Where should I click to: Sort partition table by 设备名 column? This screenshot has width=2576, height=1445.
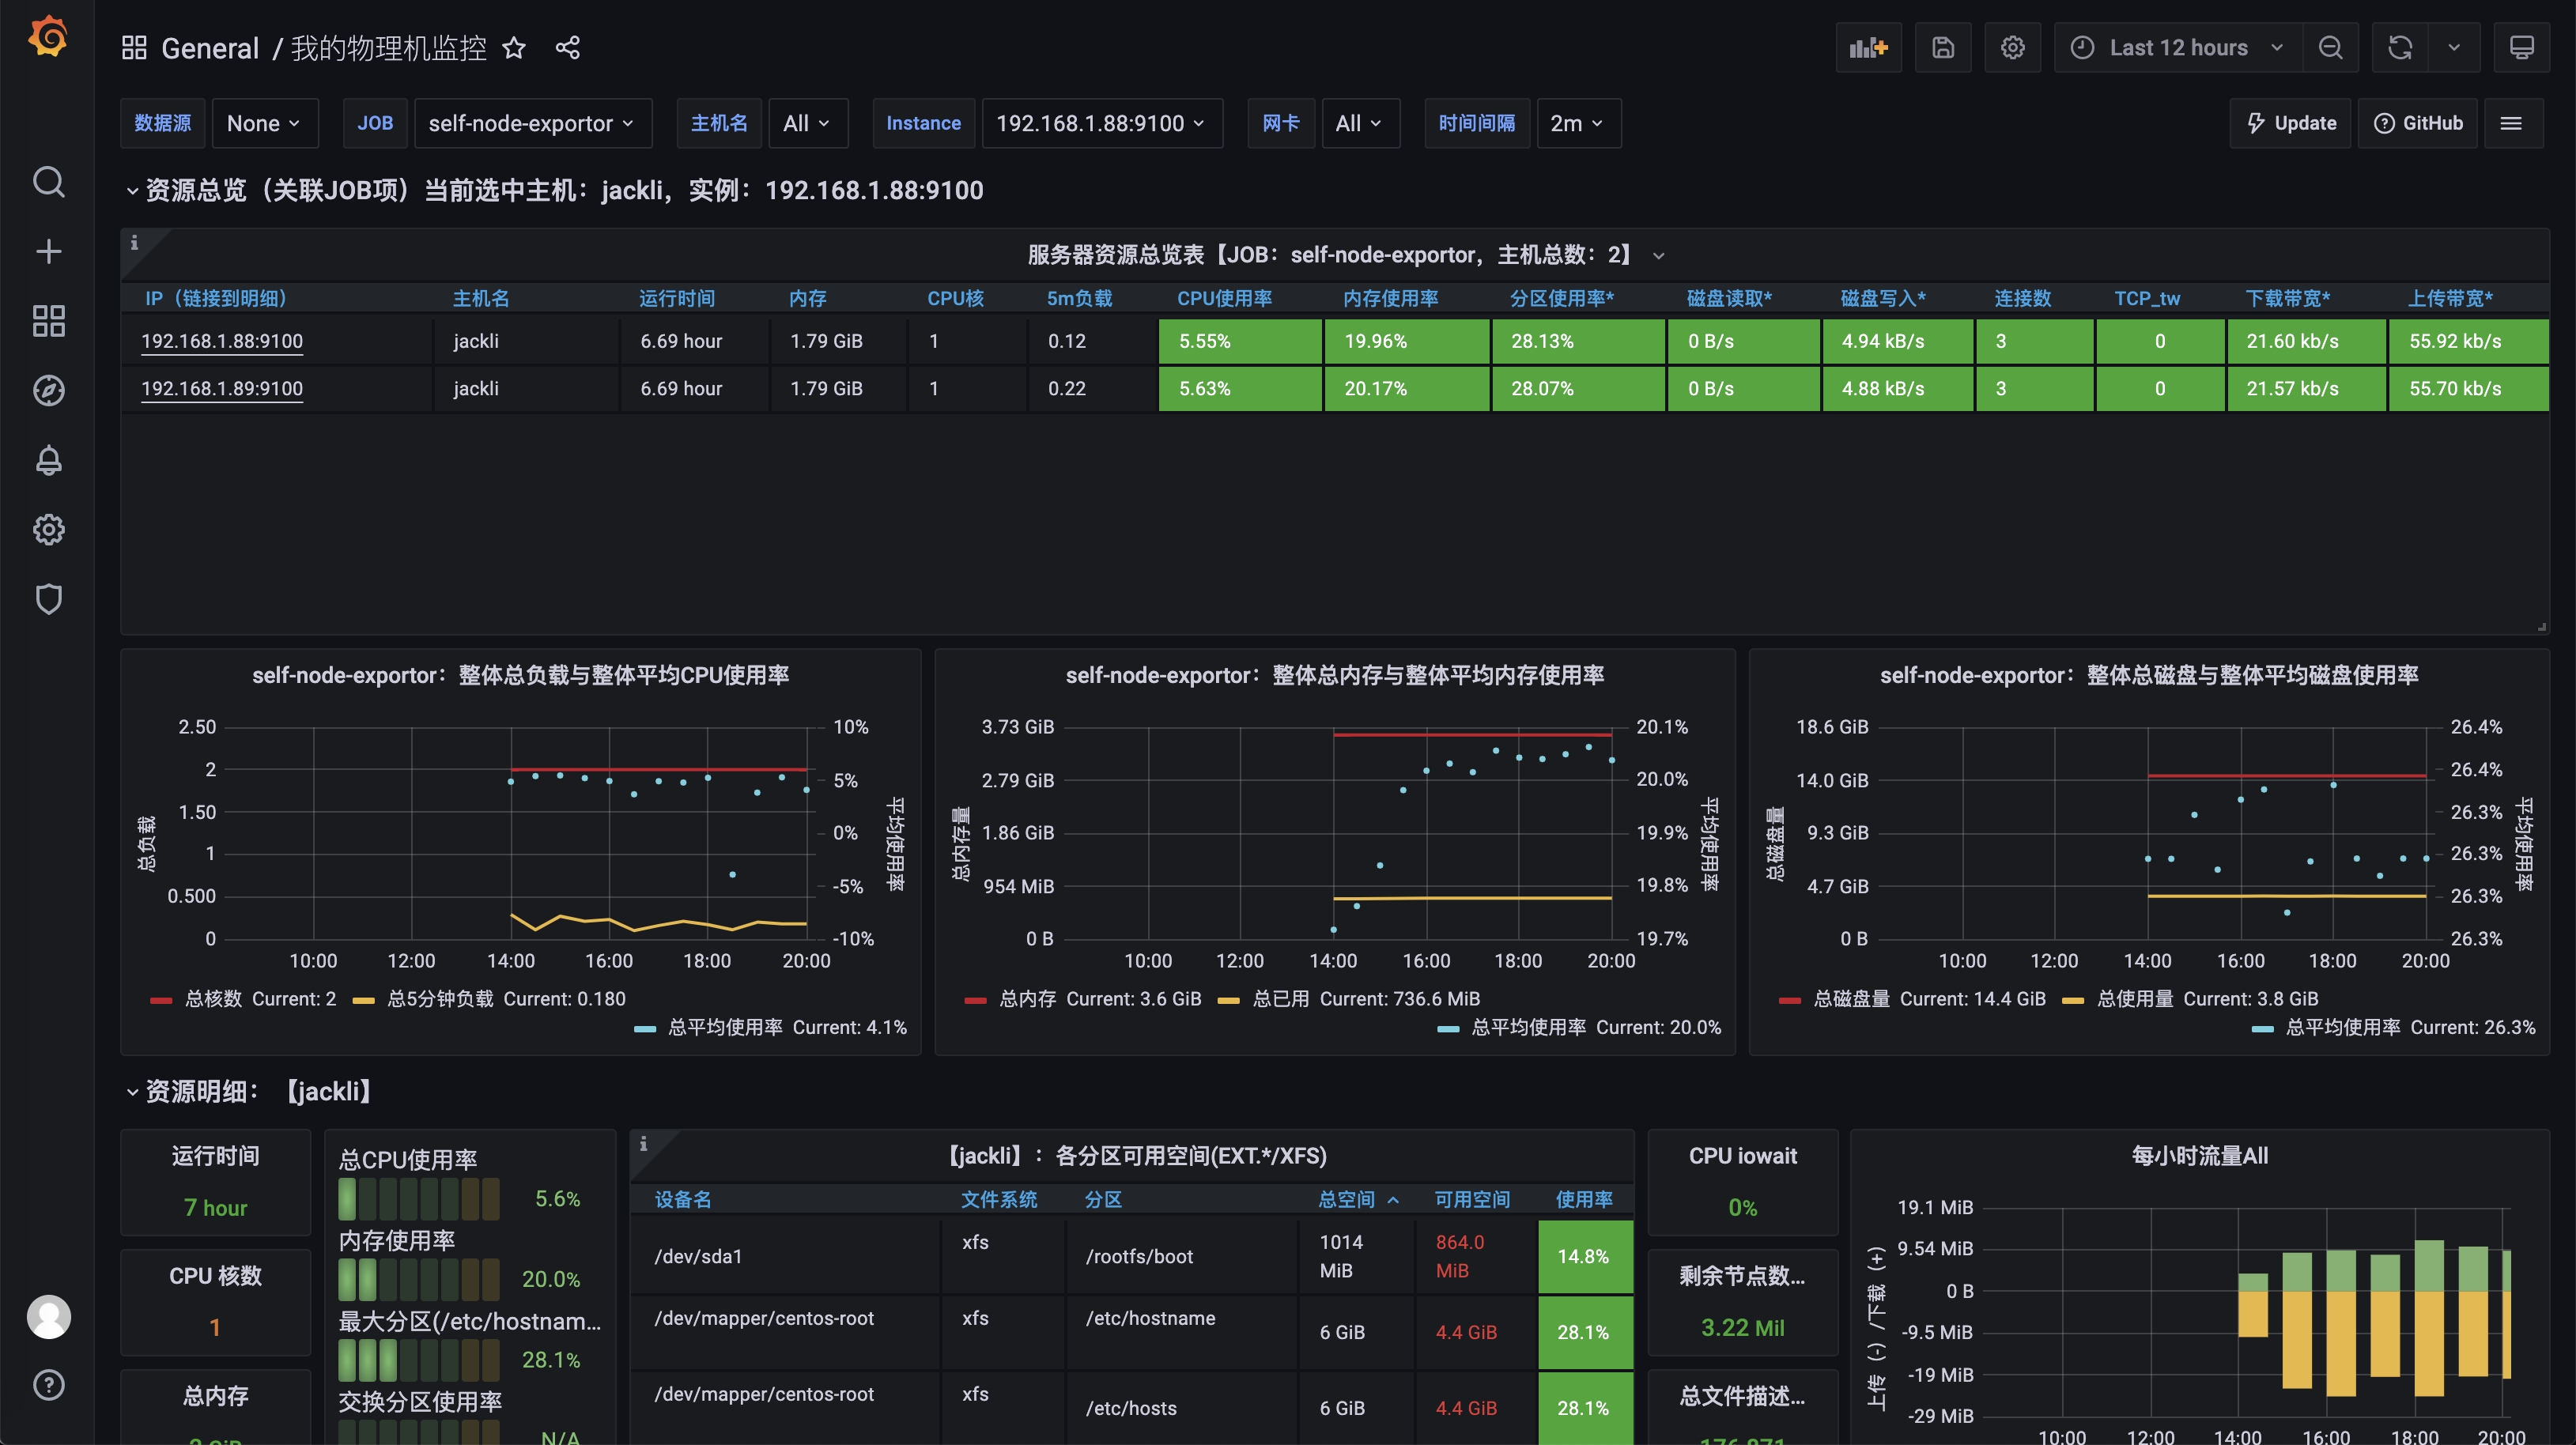coord(683,1199)
